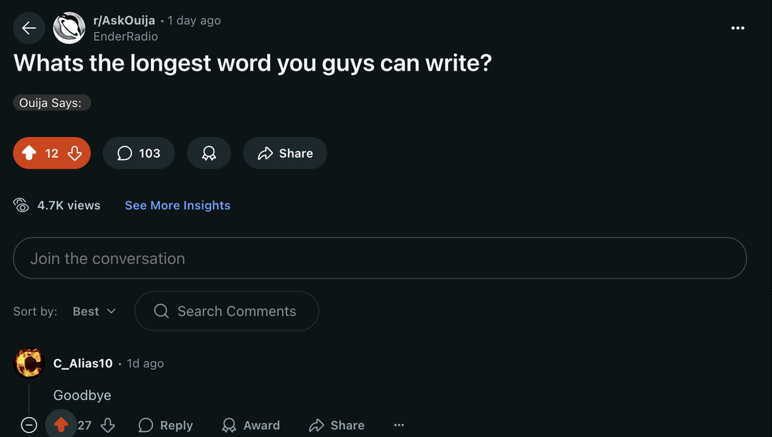Viewport: 772px width, 437px height.
Task: Reply to the Goodbye comment
Action: [166, 425]
